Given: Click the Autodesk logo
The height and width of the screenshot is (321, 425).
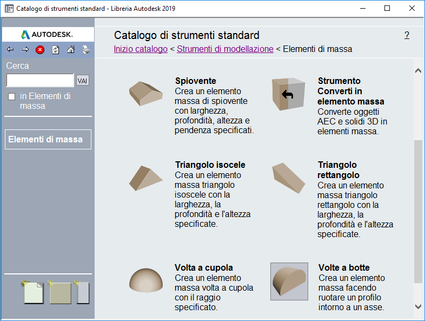Looking at the screenshot, I should (x=47, y=35).
